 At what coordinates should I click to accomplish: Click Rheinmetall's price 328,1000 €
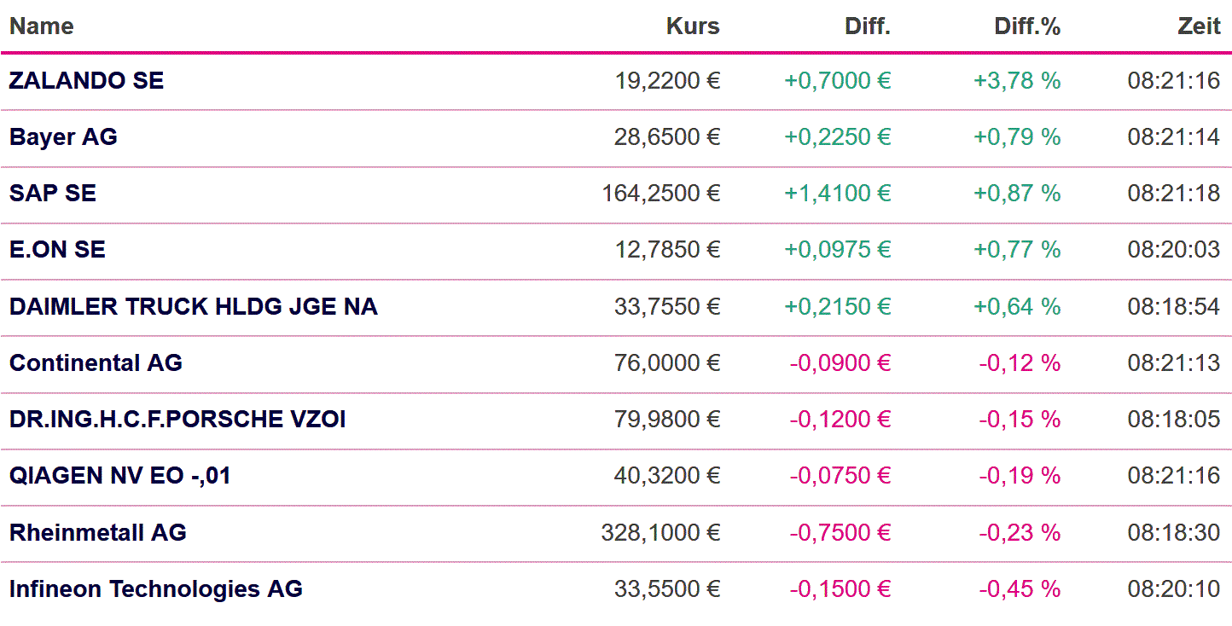660,533
